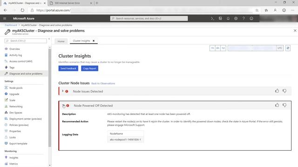Close the Cluster Insights tab
This screenshot has width=298, height=167.
pos(94,41)
